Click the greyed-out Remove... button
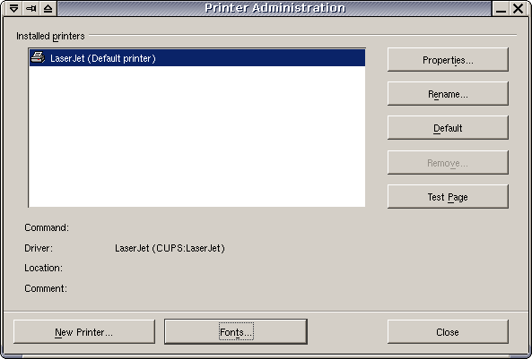Screen dimensions: 532x359 [x=448, y=163]
